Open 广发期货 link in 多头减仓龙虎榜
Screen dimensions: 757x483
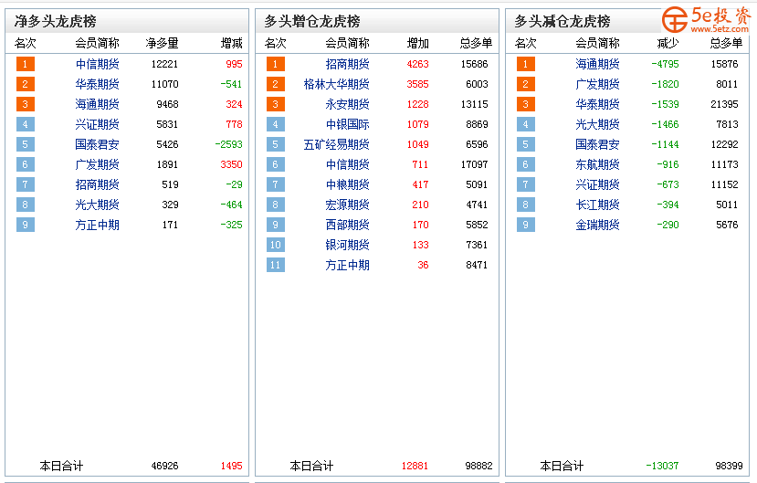598,84
